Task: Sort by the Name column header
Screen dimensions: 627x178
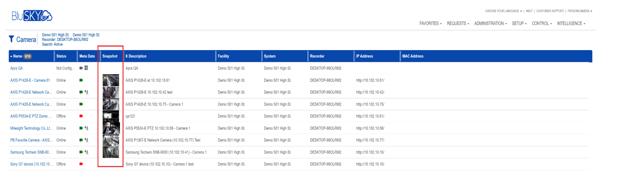Action: click(17, 56)
